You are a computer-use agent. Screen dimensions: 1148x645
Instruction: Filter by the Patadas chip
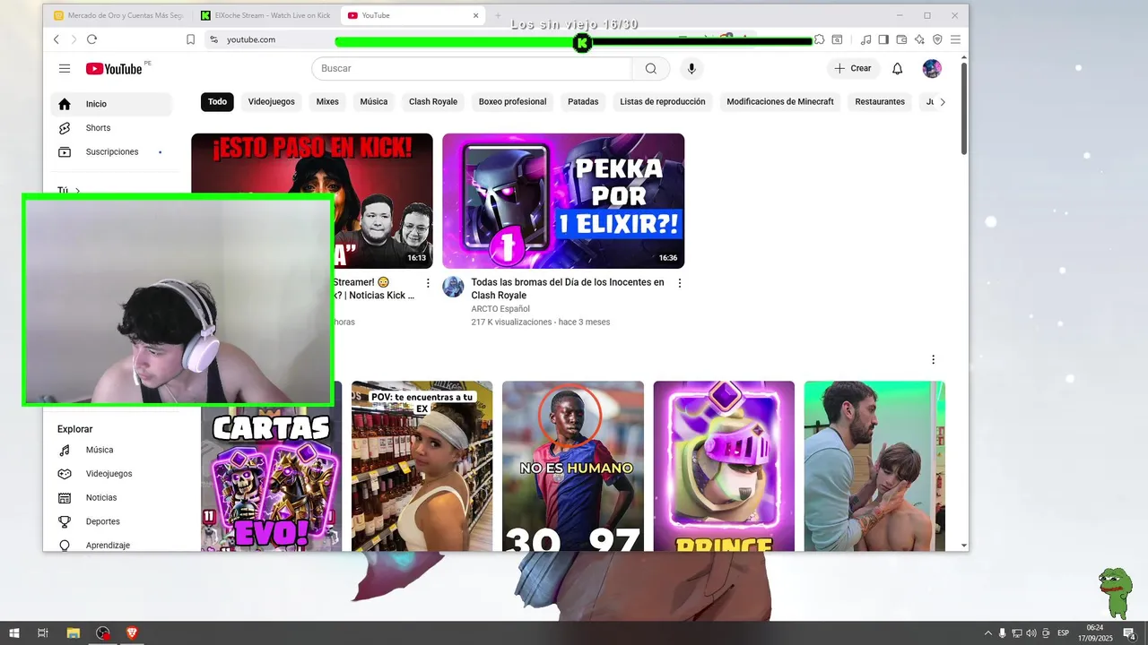coord(583,102)
